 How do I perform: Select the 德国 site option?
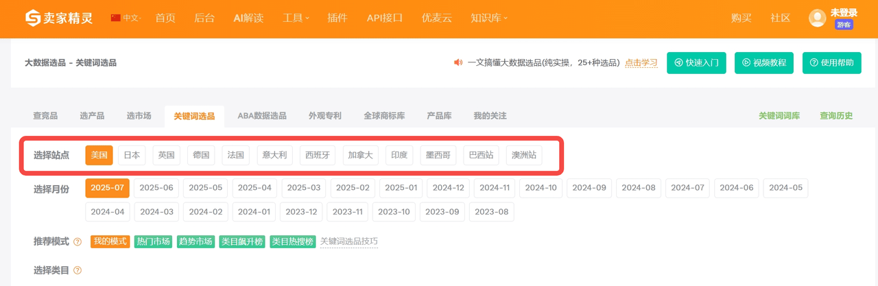pos(201,155)
